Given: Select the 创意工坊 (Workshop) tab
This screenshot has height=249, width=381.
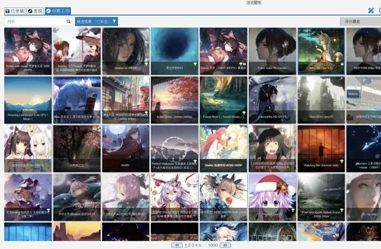Looking at the screenshot, I should tap(58, 11).
